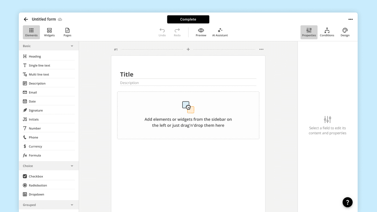Image resolution: width=377 pixels, height=212 pixels.
Task: Click the drag'n'drop area on the form
Action: [188, 115]
